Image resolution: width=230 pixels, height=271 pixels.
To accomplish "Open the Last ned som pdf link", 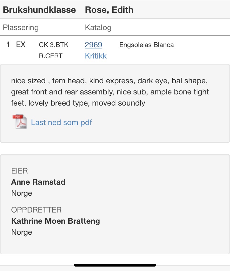I will coord(61,122).
